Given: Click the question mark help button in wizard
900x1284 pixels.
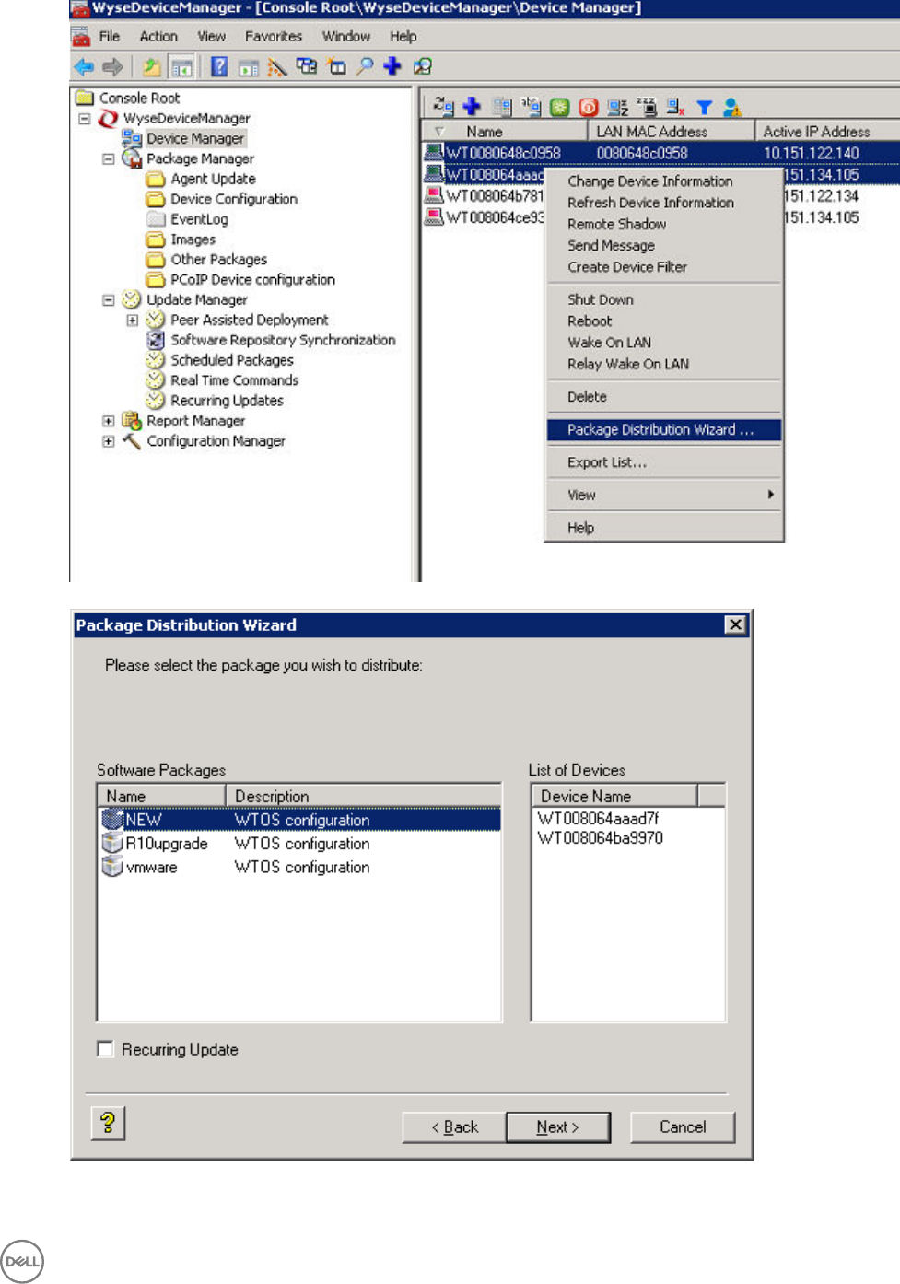Looking at the screenshot, I should pyautogui.click(x=108, y=1123).
